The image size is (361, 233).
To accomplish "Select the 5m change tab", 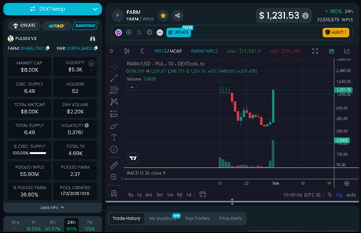I will point(15,225).
